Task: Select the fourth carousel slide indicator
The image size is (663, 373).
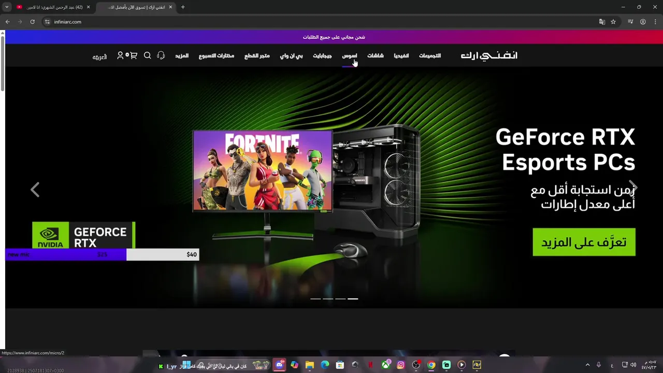Action: click(353, 299)
